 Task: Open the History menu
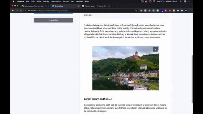click(46, 1)
